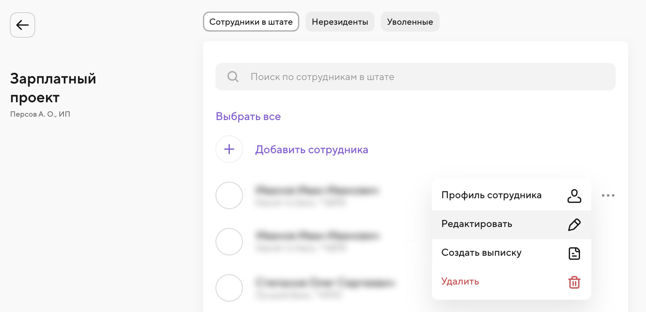This screenshot has height=312, width=646.
Task: Tick the second employee's round checkbox
Action: [229, 242]
